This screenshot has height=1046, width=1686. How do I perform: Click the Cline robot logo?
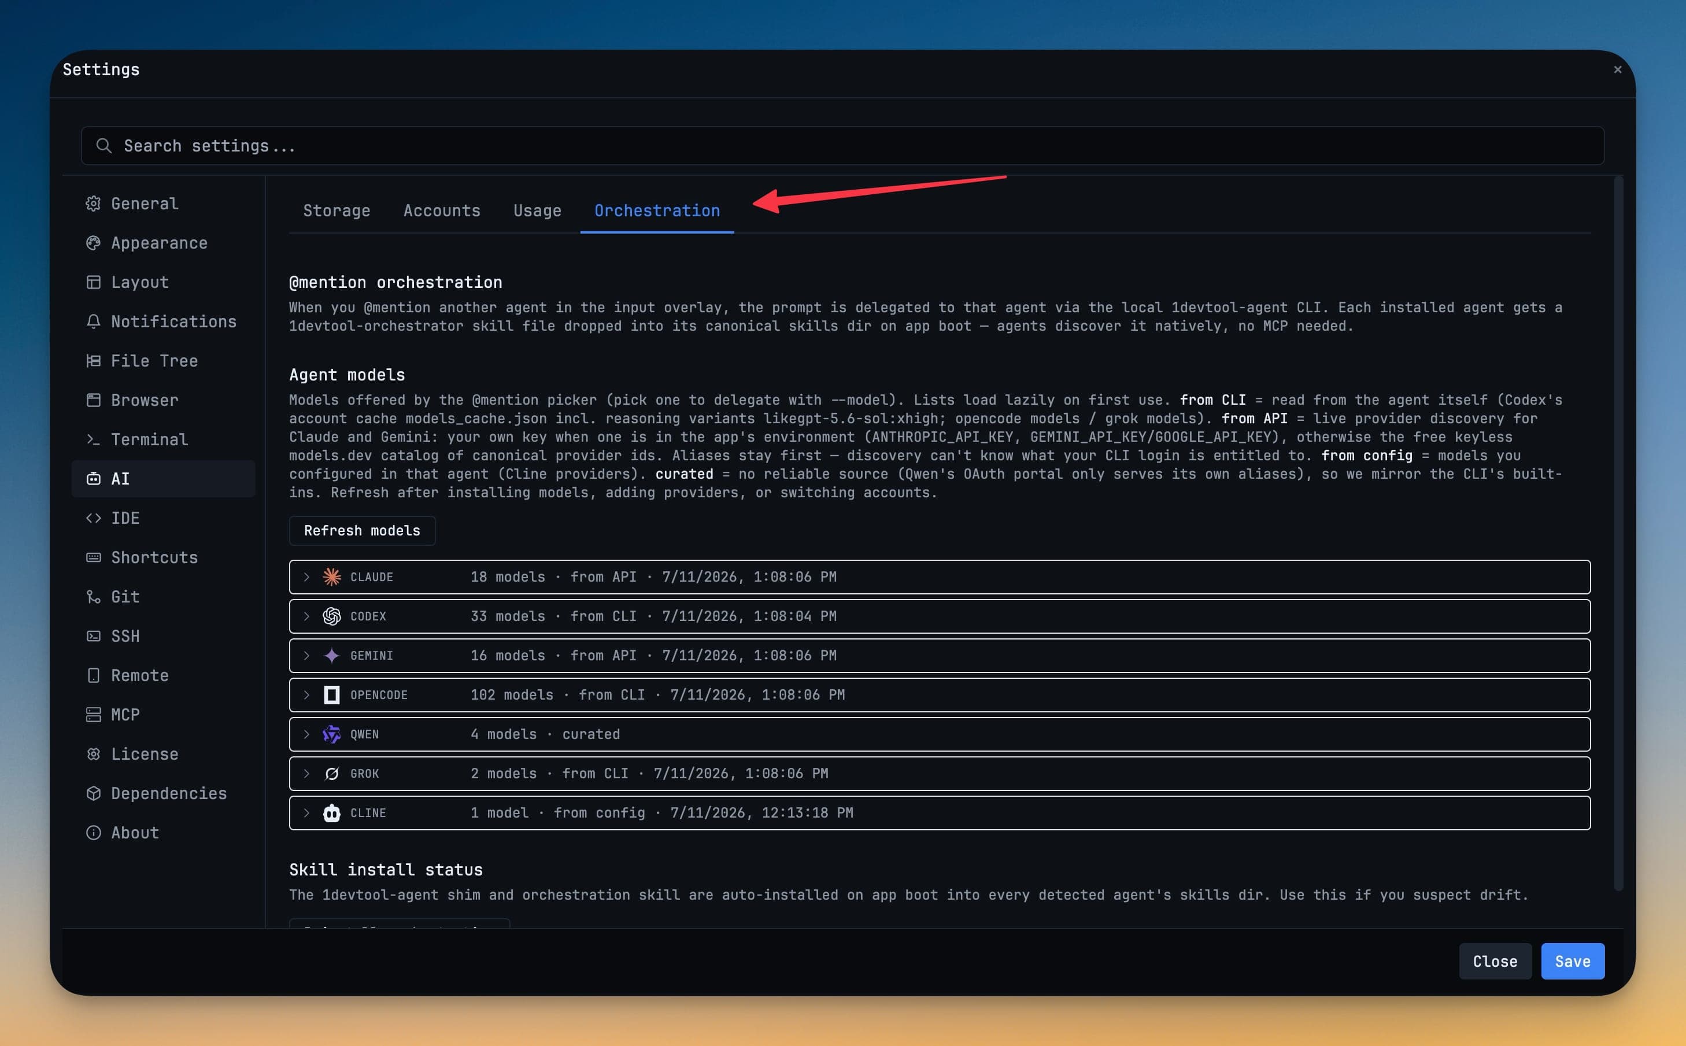[332, 813]
